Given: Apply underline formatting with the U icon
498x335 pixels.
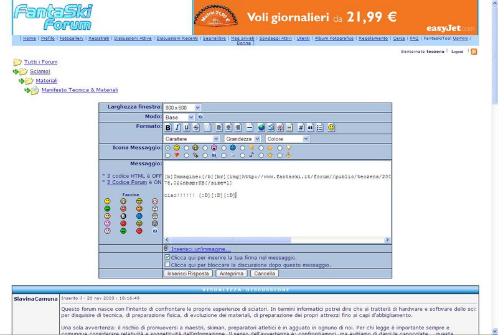Looking at the screenshot, I should (187, 127).
